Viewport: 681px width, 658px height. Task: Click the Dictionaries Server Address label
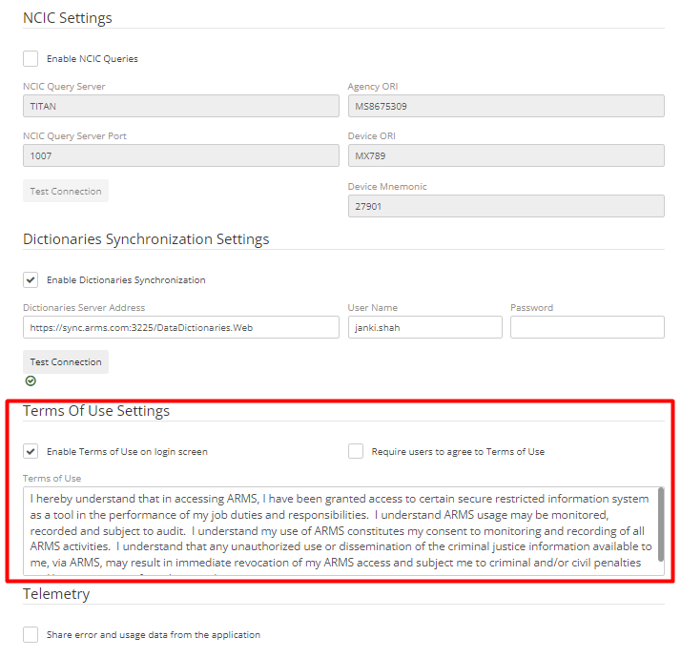[x=84, y=307]
